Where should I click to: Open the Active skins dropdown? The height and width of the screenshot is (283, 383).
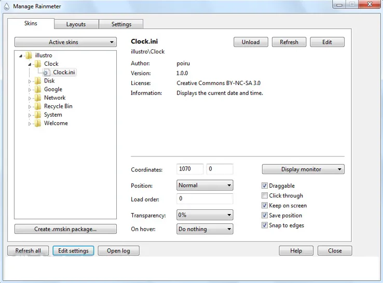[65, 42]
